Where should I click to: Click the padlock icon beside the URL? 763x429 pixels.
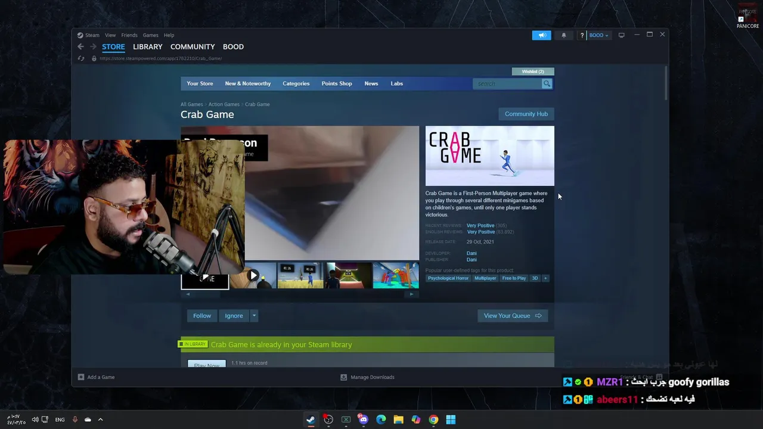94,58
